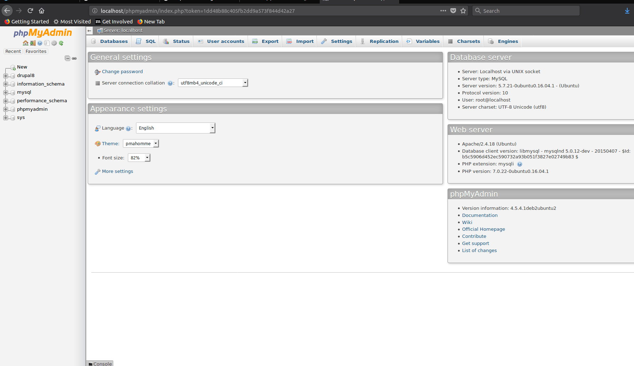Save page to Pocket icon
634x366 pixels.
click(453, 11)
